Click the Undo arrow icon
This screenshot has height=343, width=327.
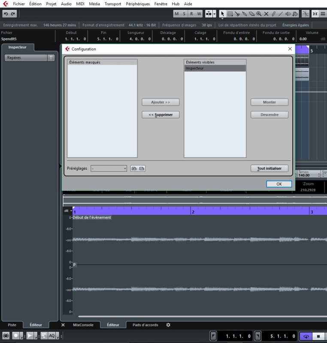tap(6, 14)
